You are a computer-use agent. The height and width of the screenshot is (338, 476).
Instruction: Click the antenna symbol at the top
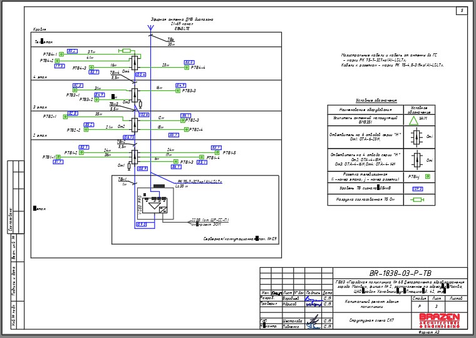pyautogui.click(x=150, y=28)
